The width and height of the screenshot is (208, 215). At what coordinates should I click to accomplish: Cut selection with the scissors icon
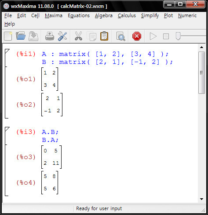(78, 36)
